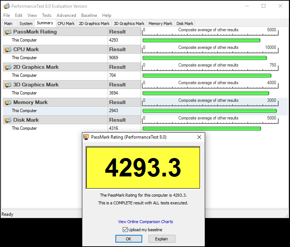Click the 3D Graphics Mark green bar
The width and height of the screenshot is (290, 247).
pos(206,93)
